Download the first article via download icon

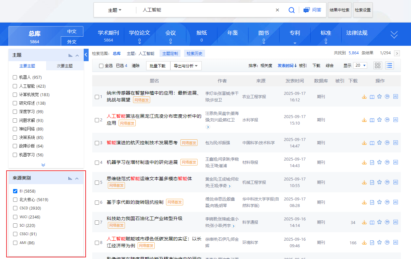(364, 97)
